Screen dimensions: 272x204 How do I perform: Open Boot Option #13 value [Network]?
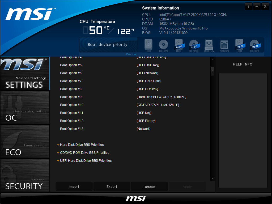(x=143, y=129)
